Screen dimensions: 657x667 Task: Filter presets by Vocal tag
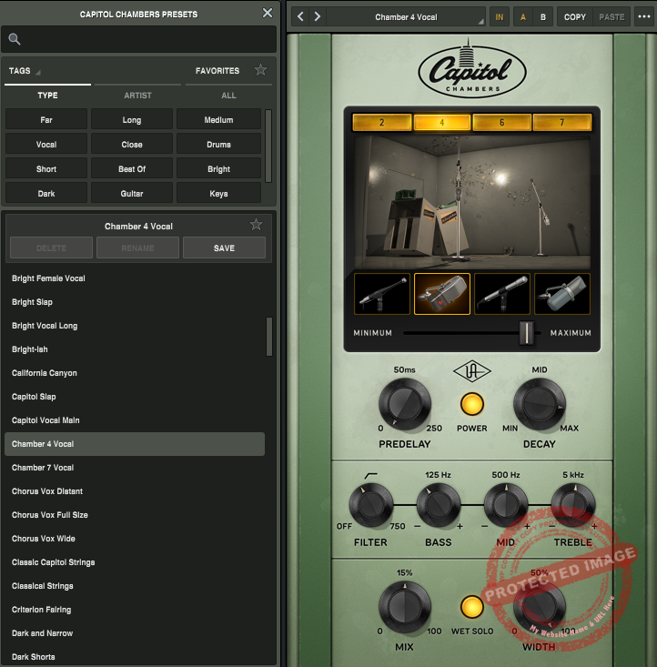[x=46, y=144]
